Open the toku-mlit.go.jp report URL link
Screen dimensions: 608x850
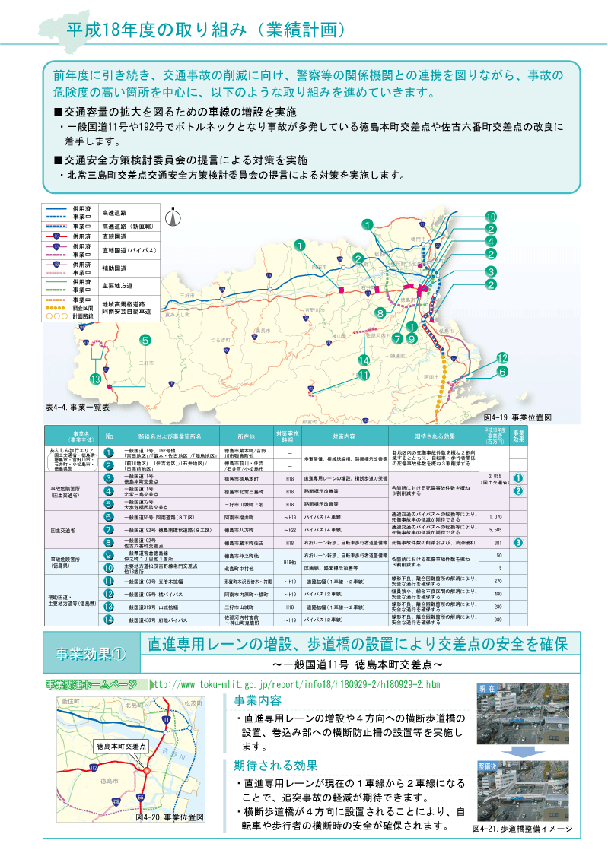[298, 685]
